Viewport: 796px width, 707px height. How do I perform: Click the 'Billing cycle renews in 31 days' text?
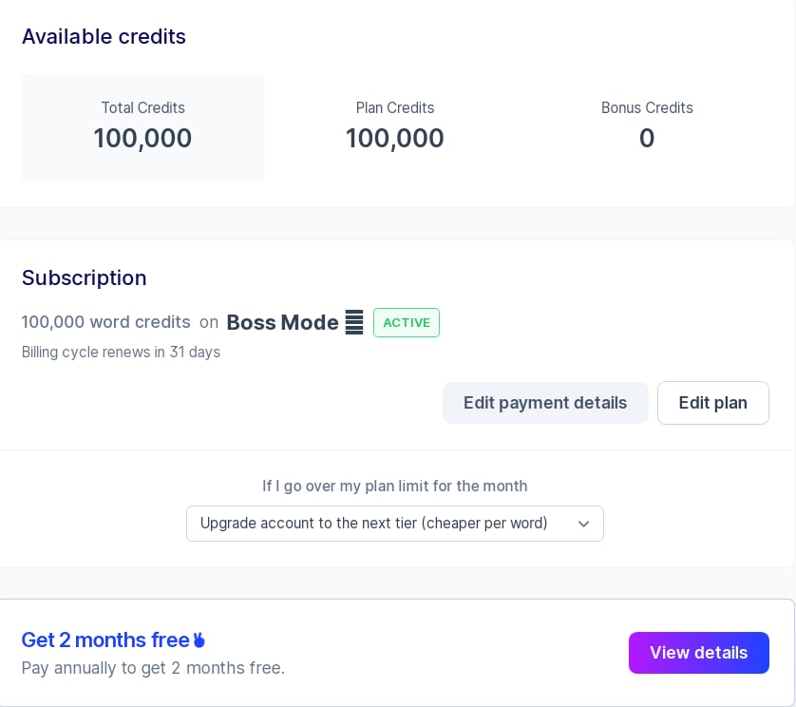121,353
